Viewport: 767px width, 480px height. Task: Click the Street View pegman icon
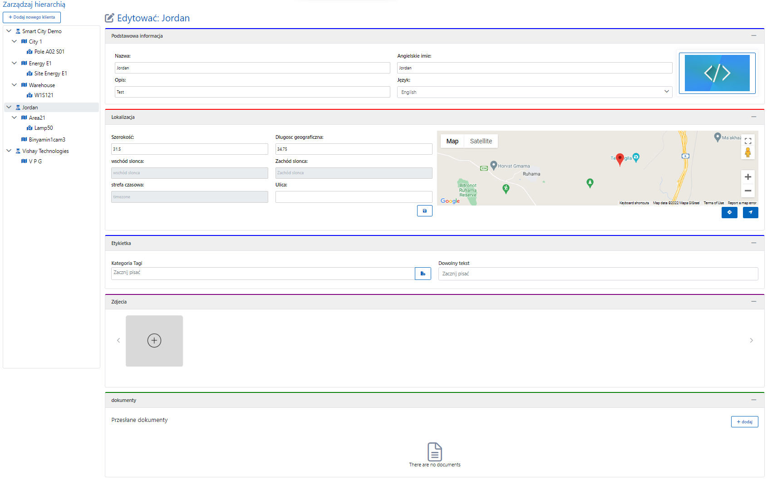tap(748, 153)
